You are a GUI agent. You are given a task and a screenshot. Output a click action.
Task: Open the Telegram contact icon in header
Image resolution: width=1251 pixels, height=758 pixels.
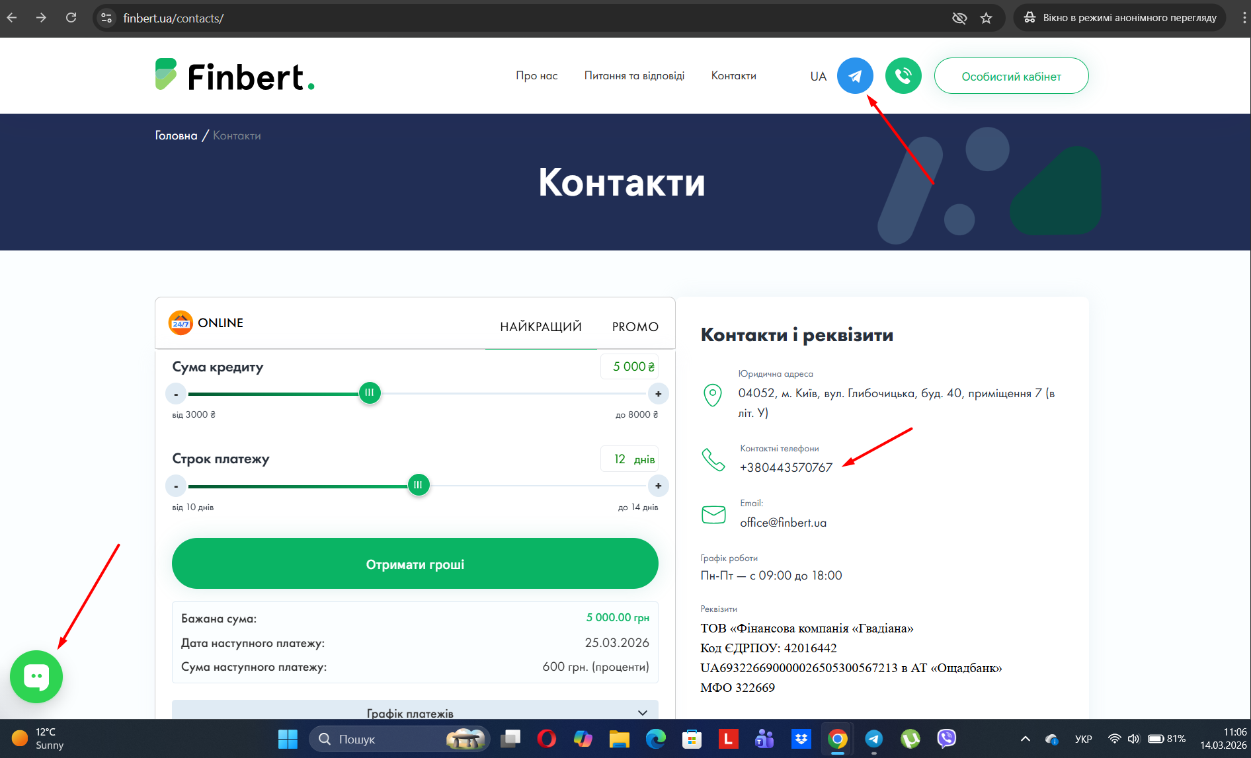855,76
